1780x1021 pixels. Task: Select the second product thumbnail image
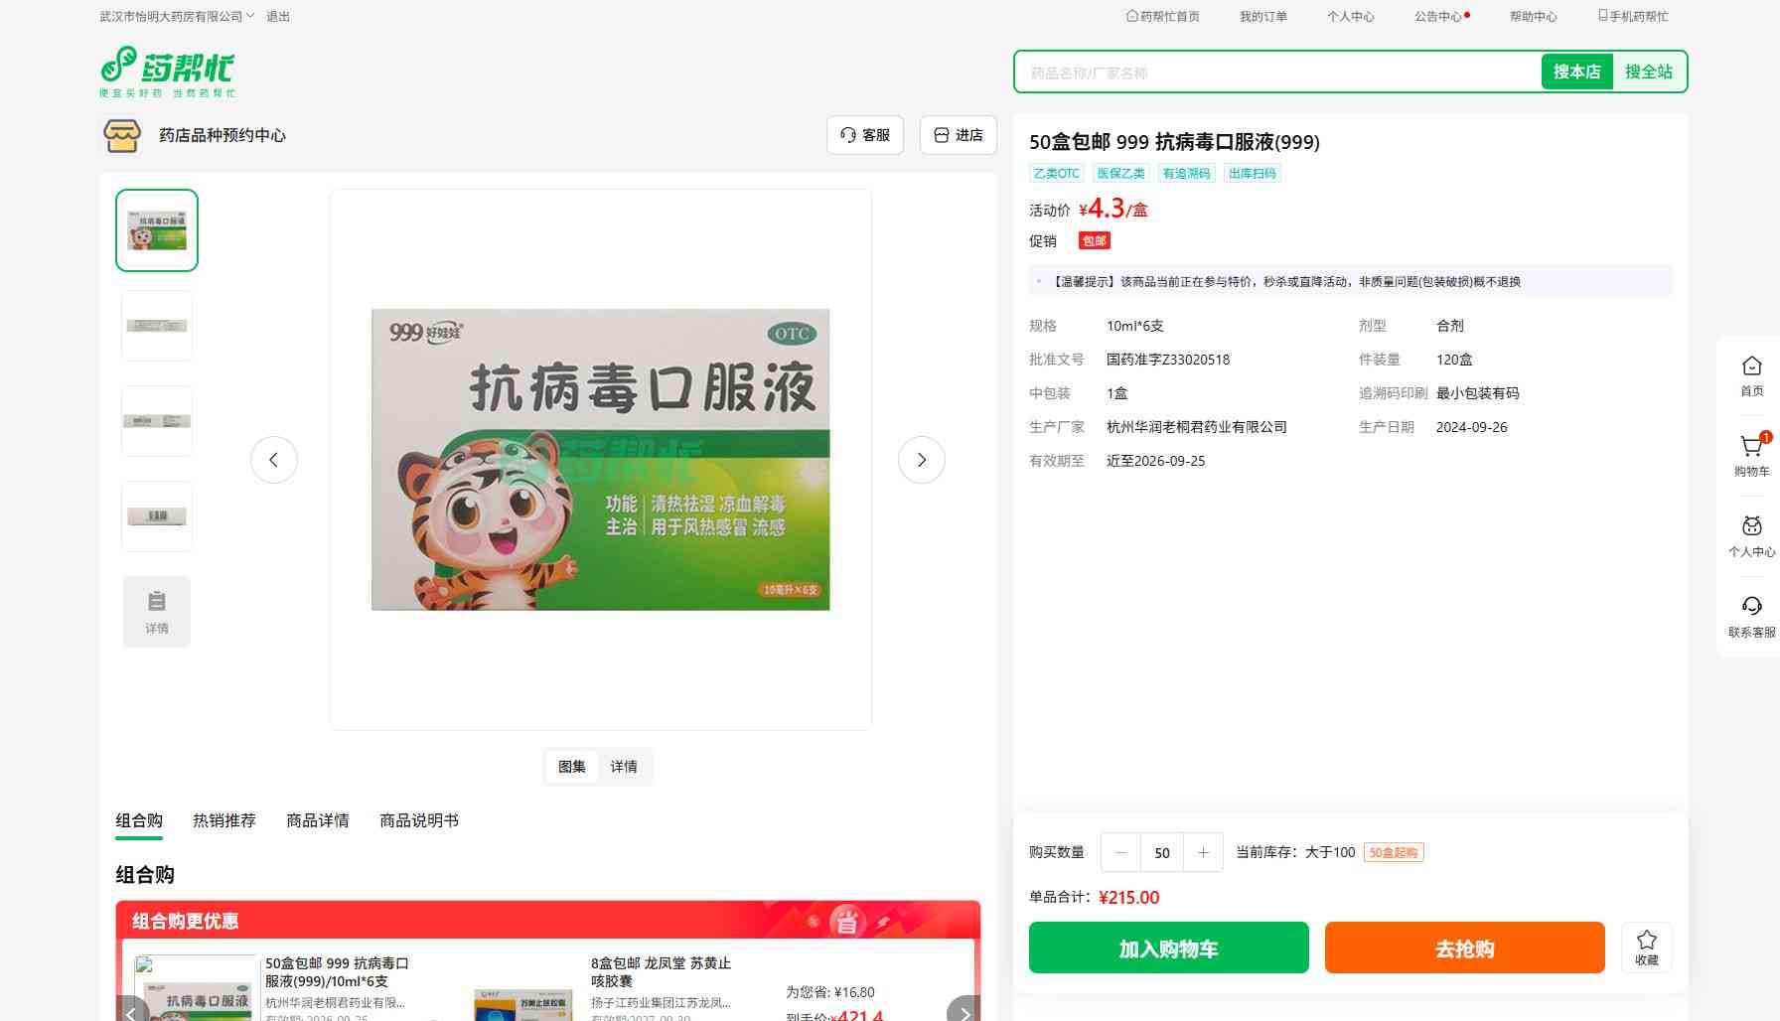pos(157,326)
